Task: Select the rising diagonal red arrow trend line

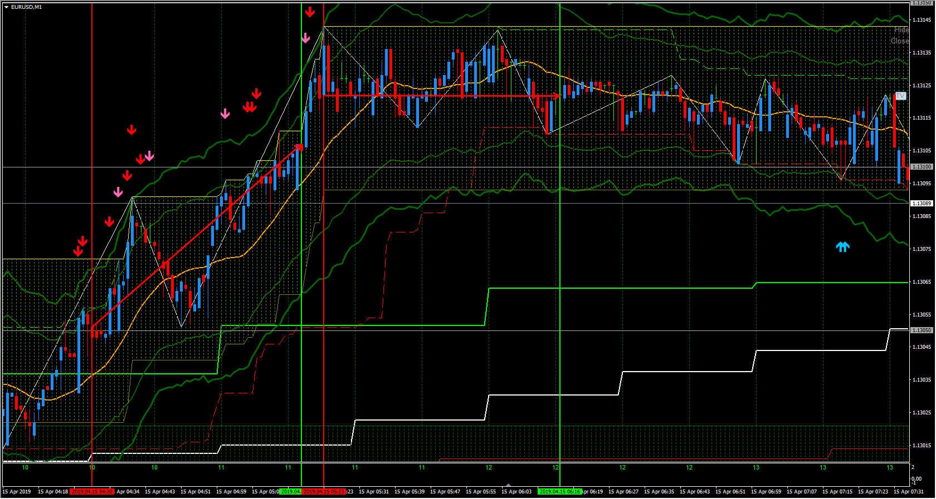Action: tap(197, 236)
